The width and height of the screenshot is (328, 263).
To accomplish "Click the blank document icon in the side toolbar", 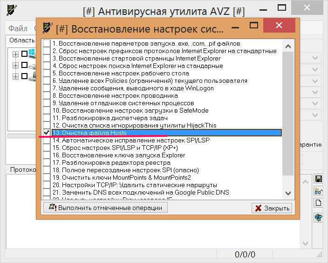I will click(318, 203).
